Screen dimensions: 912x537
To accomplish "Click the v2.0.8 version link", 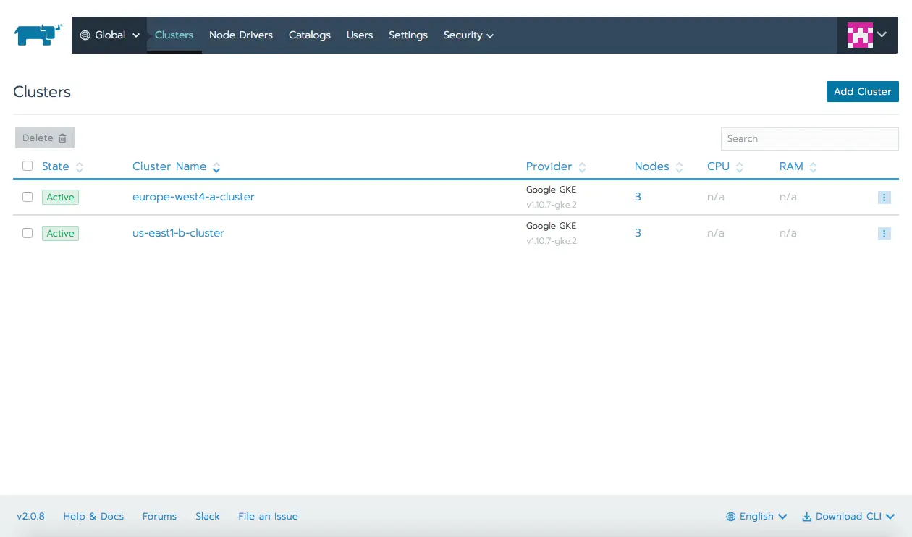I will [x=31, y=516].
